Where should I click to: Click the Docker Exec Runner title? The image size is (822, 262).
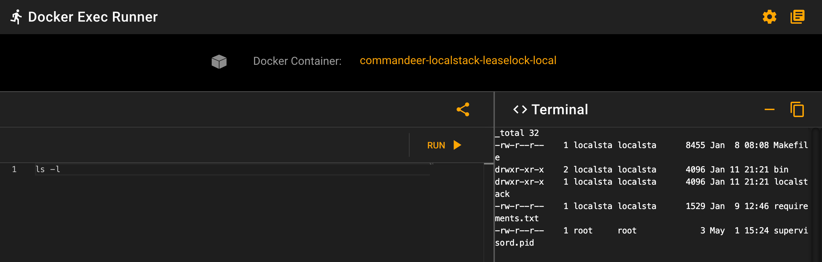(93, 17)
